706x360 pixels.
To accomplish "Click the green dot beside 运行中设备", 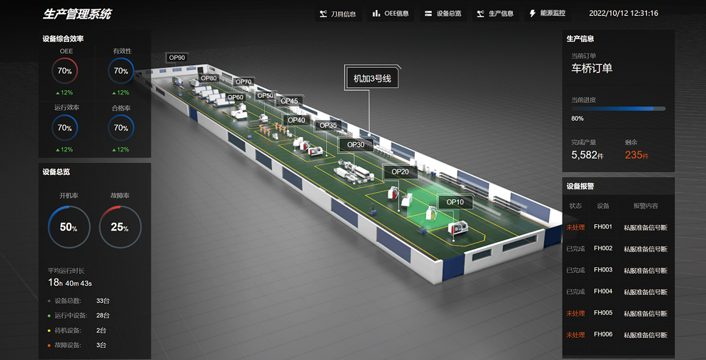I will pyautogui.click(x=49, y=315).
